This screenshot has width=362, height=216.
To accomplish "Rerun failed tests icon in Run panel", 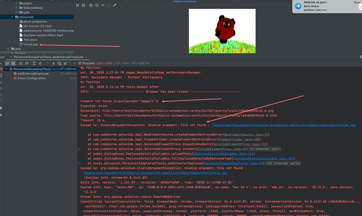I will pos(1,69).
